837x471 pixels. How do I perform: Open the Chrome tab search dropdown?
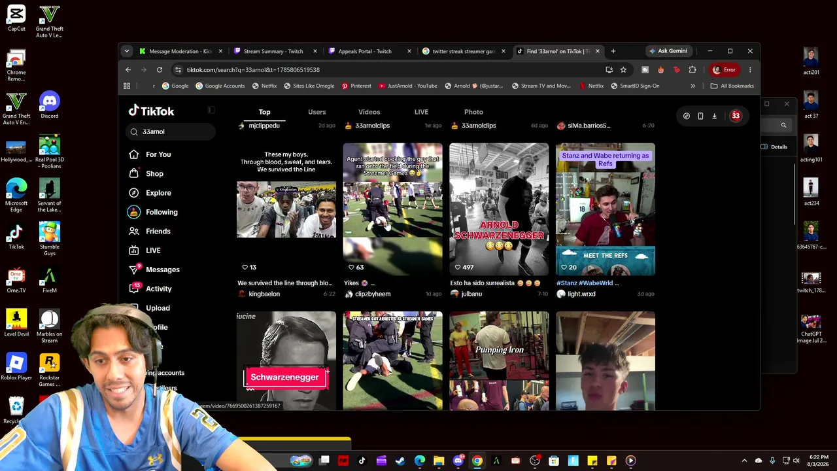click(x=127, y=51)
